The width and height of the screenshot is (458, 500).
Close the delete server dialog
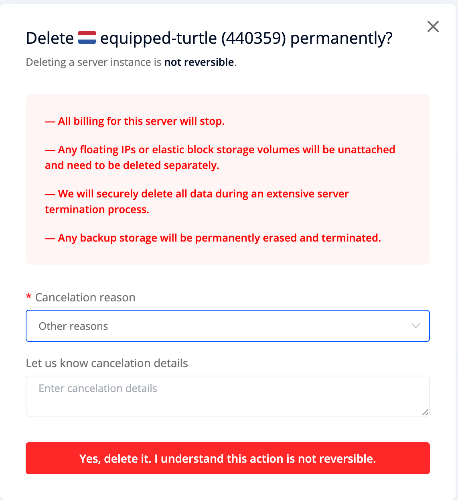click(433, 26)
